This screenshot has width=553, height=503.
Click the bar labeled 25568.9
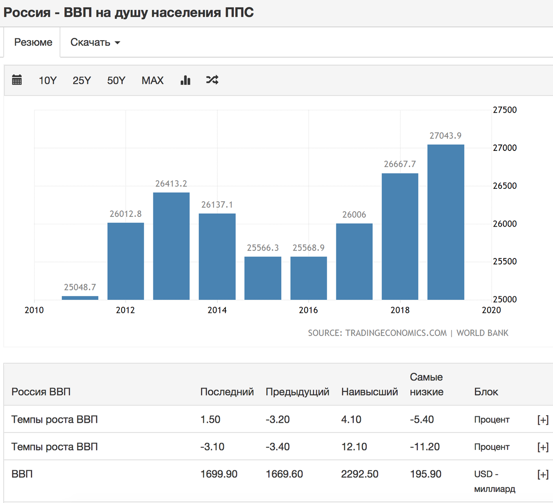pos(309,278)
